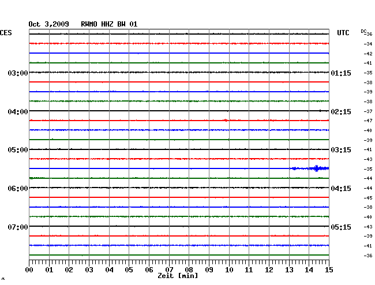The image size is (375, 285).
Task: Click the "05:00" local time label
Action: click(18, 150)
